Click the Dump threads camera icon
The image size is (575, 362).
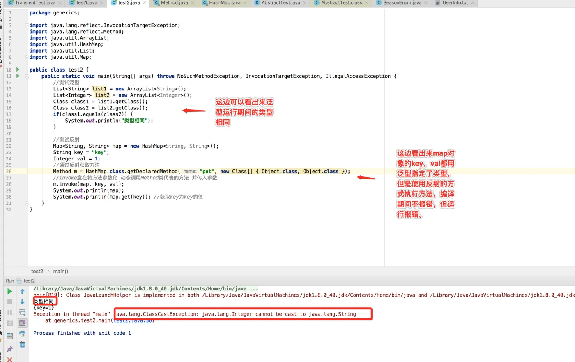coord(9,323)
